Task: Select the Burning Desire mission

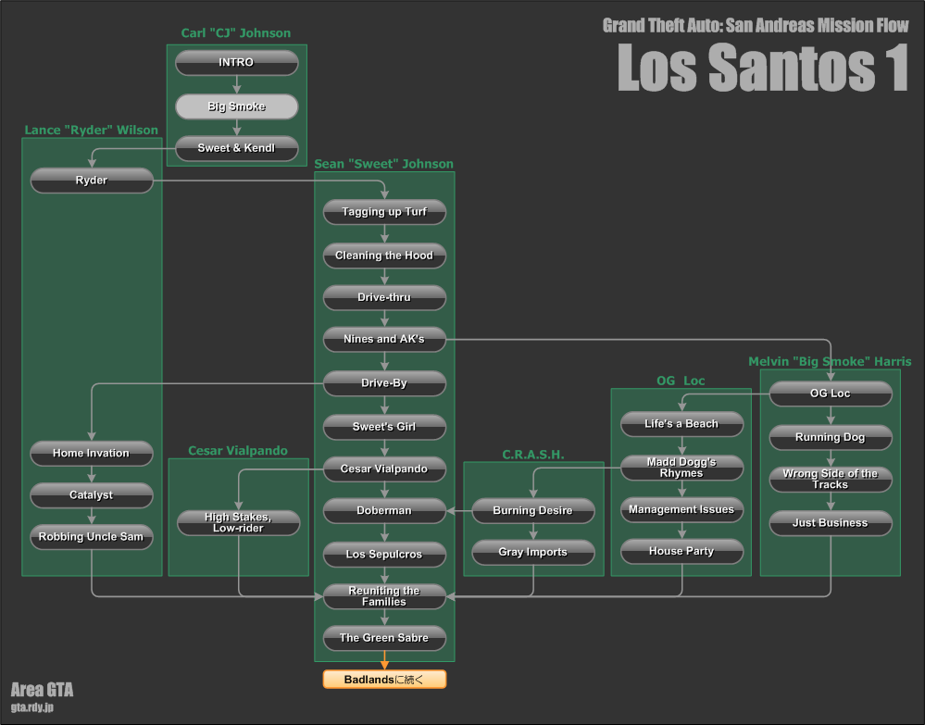Action: tap(533, 511)
